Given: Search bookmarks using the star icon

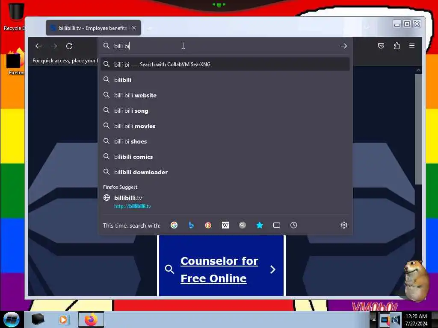Looking at the screenshot, I should [260, 225].
